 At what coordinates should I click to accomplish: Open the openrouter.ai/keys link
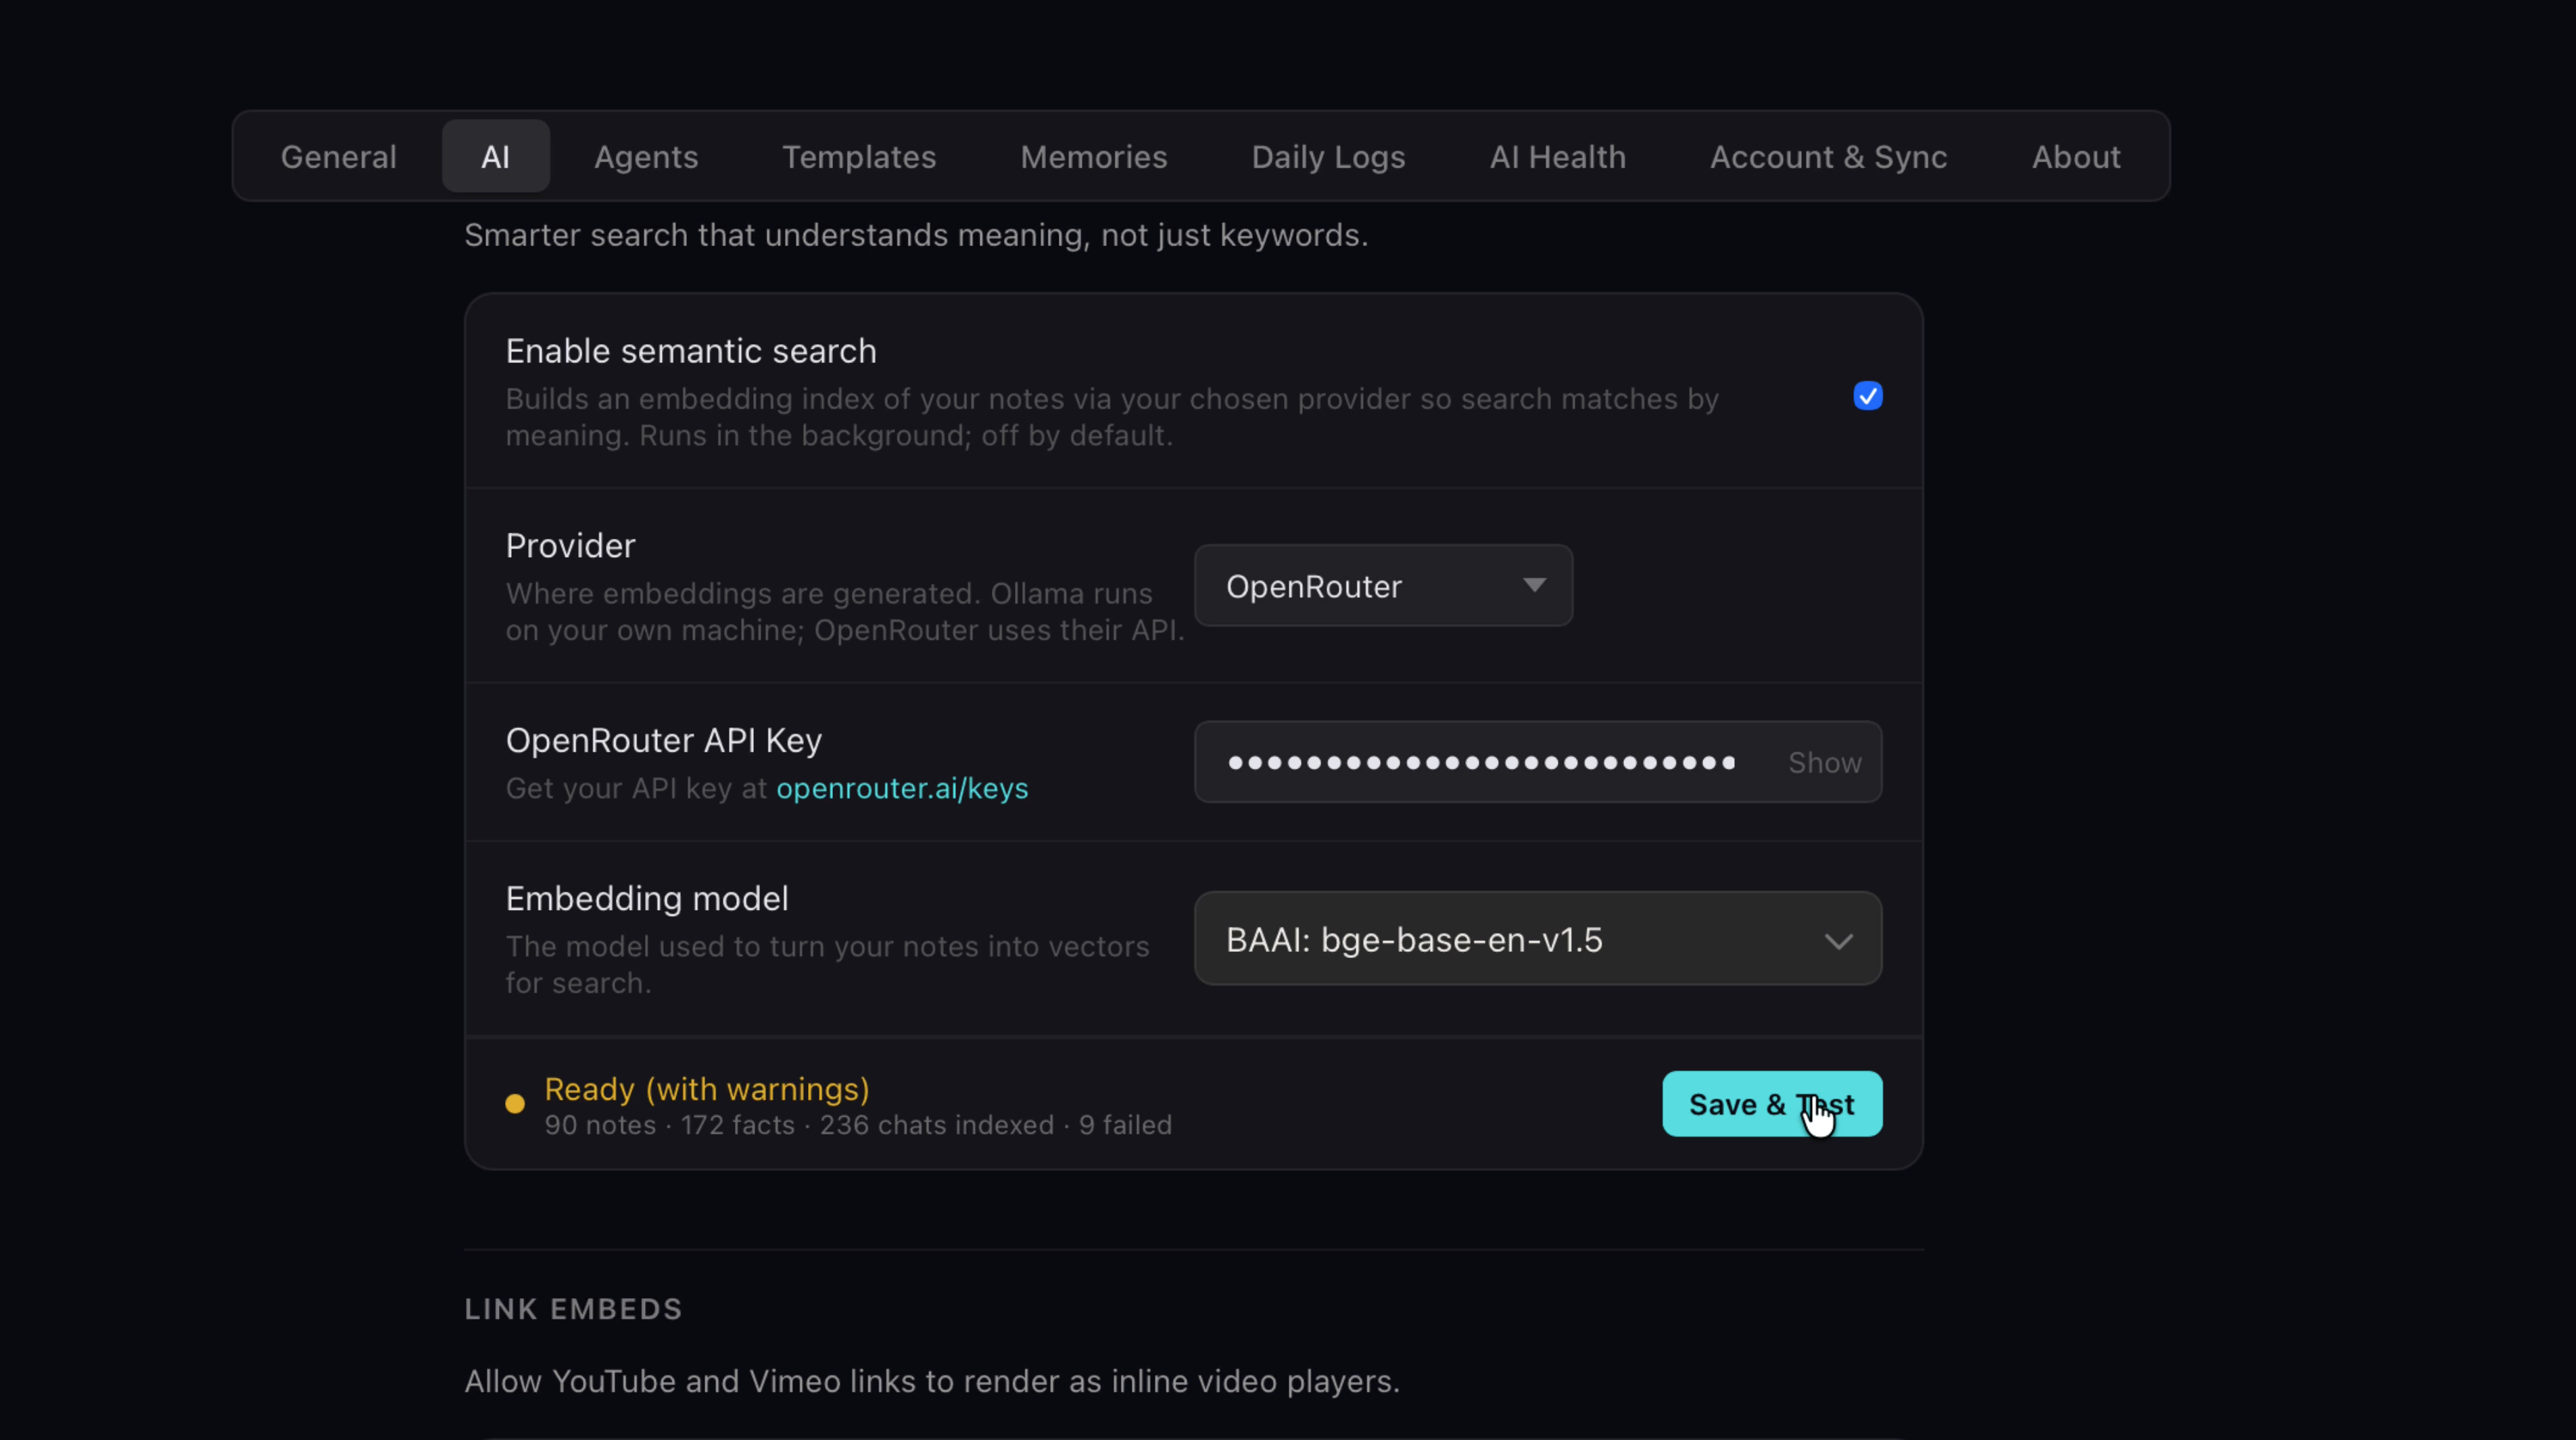902,788
